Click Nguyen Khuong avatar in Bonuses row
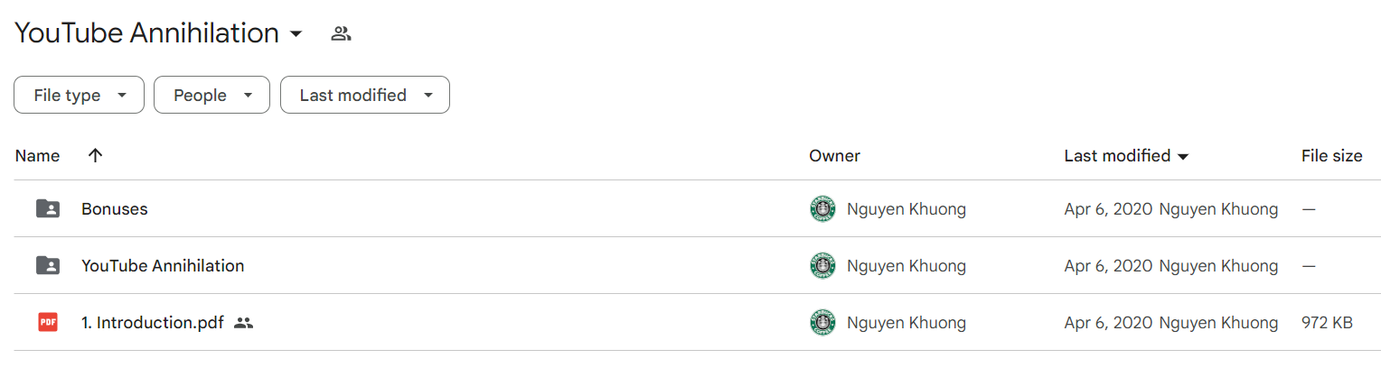1381x377 pixels. point(822,209)
